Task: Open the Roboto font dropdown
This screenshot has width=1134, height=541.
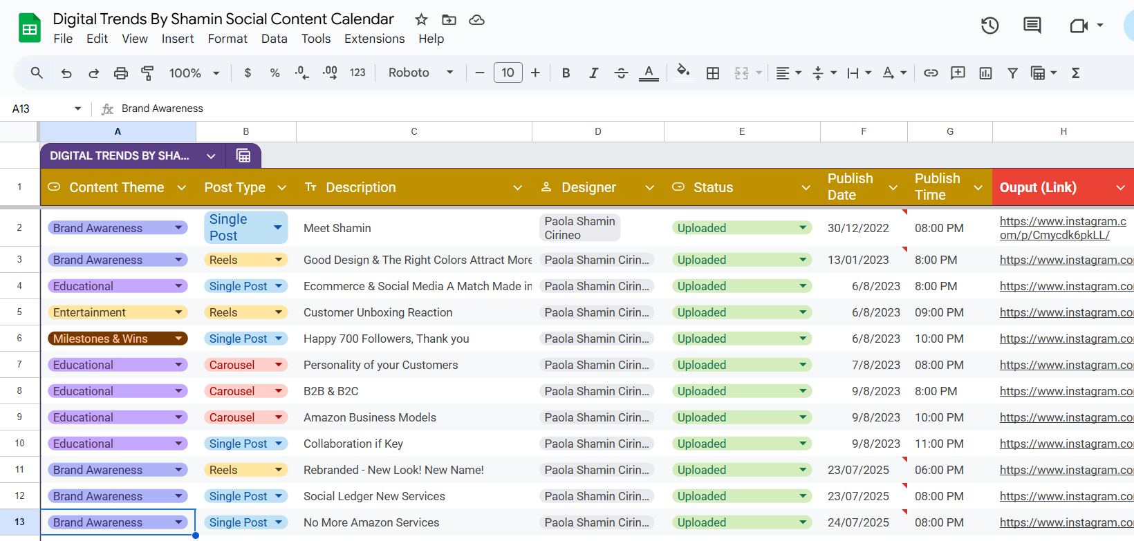Action: pos(421,73)
